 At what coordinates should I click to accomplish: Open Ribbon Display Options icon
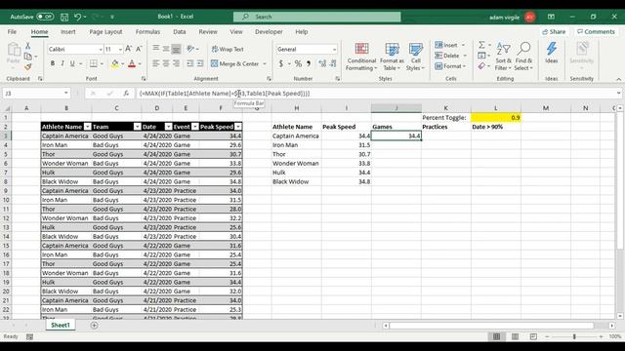pos(551,17)
